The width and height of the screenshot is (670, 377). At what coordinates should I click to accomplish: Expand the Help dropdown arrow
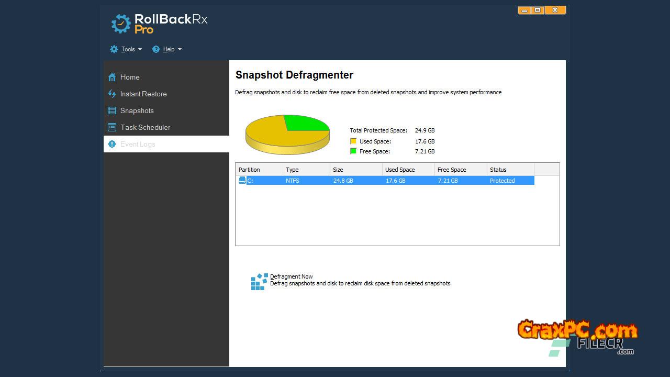180,49
